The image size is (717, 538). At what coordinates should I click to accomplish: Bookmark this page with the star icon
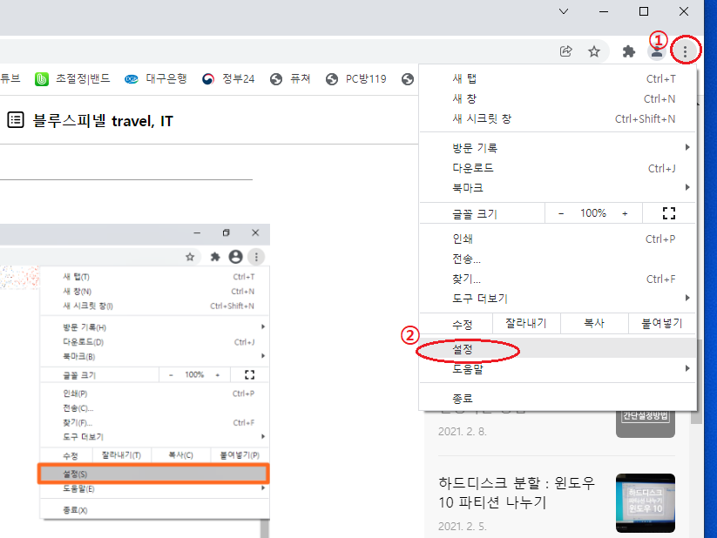[594, 51]
